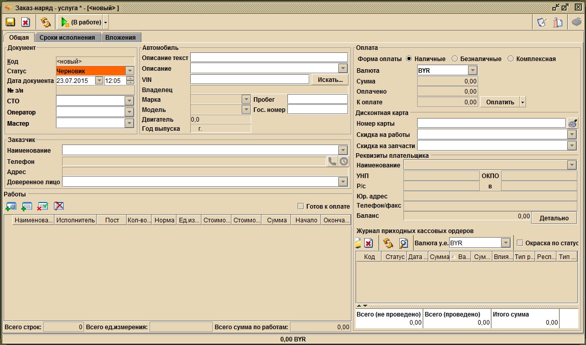Click the "Гос. номер" field
The height and width of the screenshot is (345, 586).
pyautogui.click(x=317, y=109)
